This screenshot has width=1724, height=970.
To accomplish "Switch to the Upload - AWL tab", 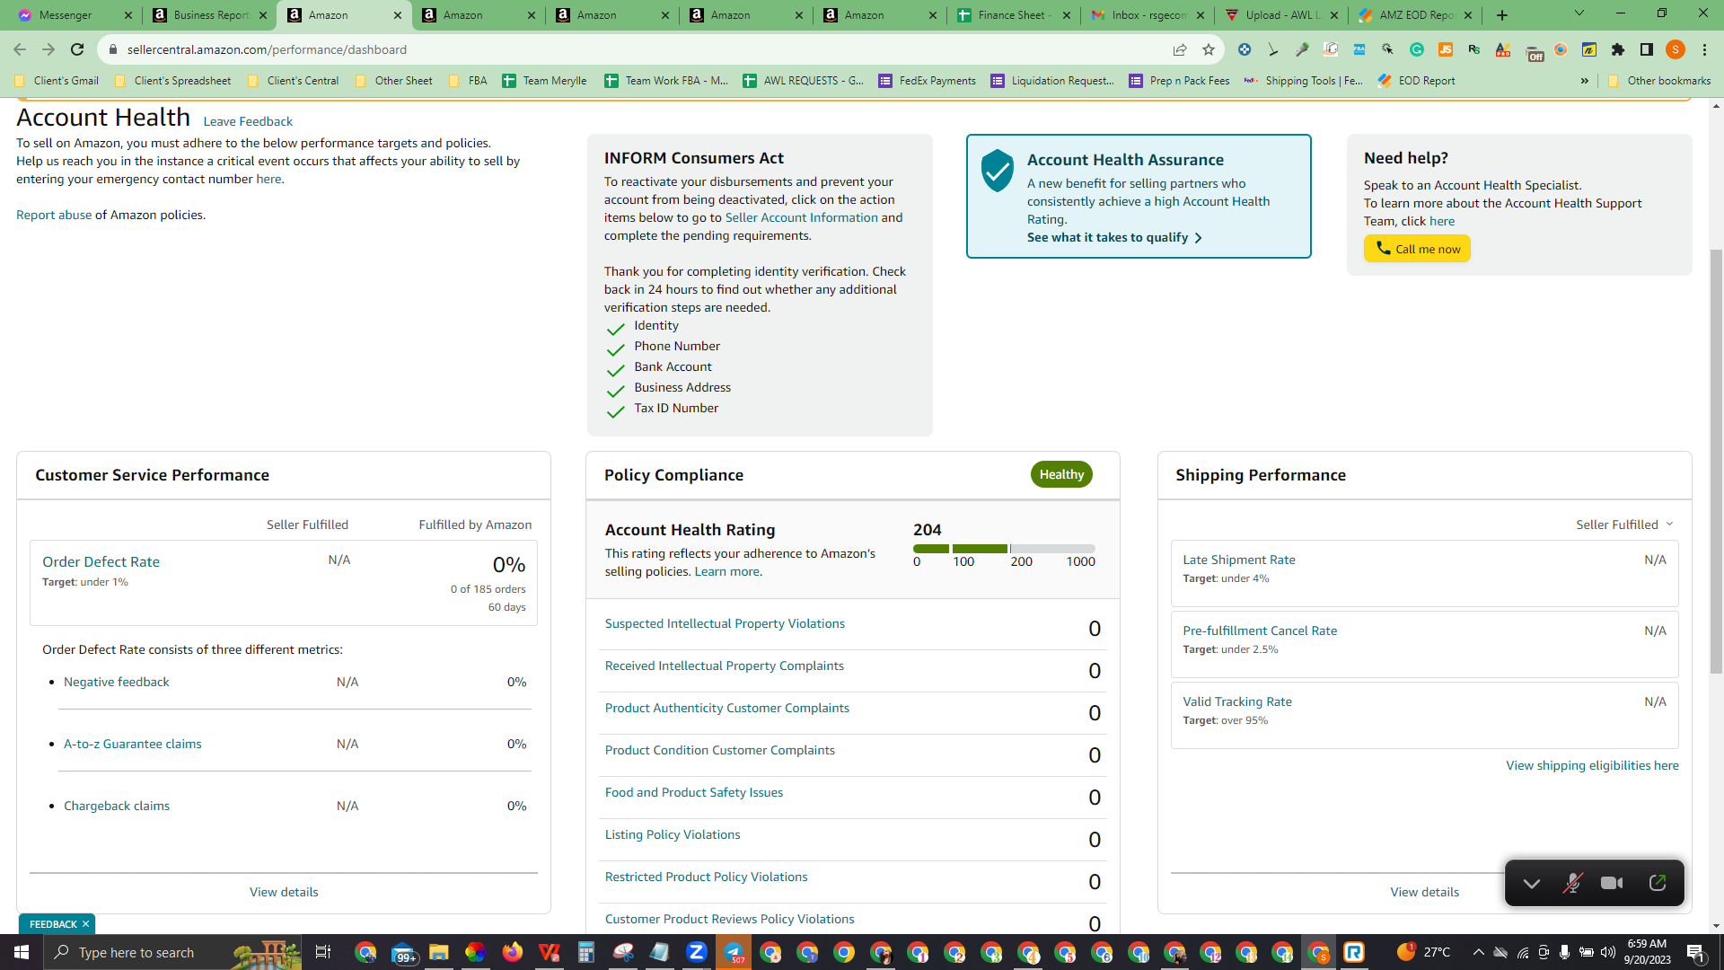I will [1281, 15].
